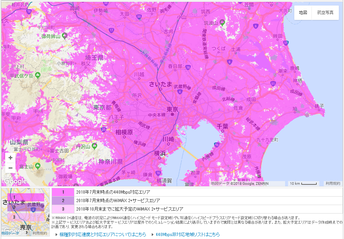The width and height of the screenshot is (344, 239).
Task: Click the 八王子 city label
Action: (116, 117)
